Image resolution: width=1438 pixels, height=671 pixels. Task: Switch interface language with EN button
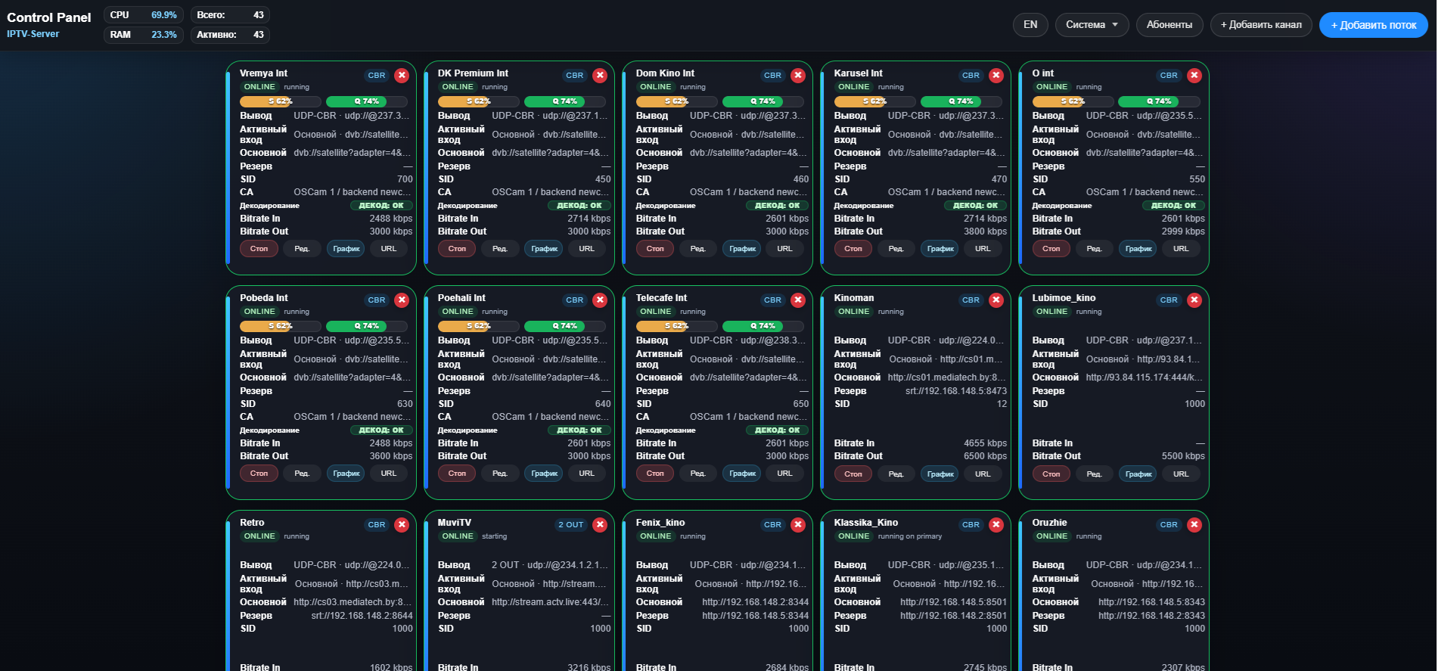(1030, 25)
